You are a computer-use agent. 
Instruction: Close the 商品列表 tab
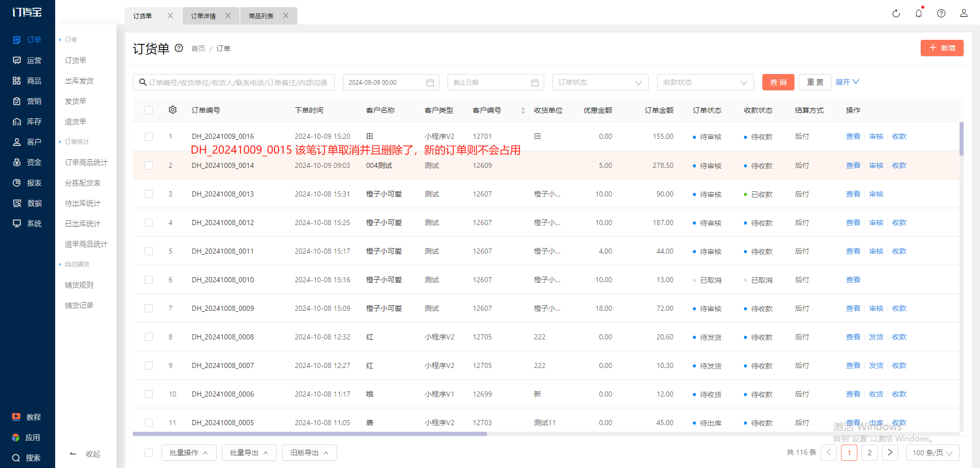[286, 16]
